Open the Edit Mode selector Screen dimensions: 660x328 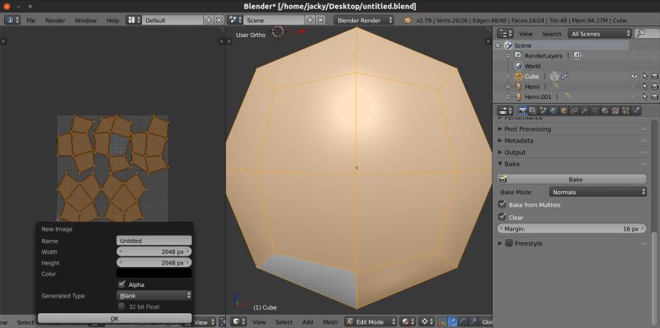[x=370, y=321]
